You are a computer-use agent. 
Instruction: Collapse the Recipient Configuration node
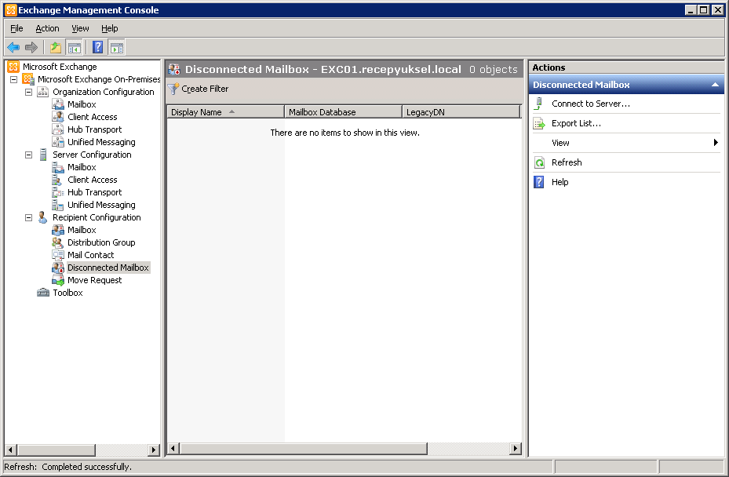point(29,217)
